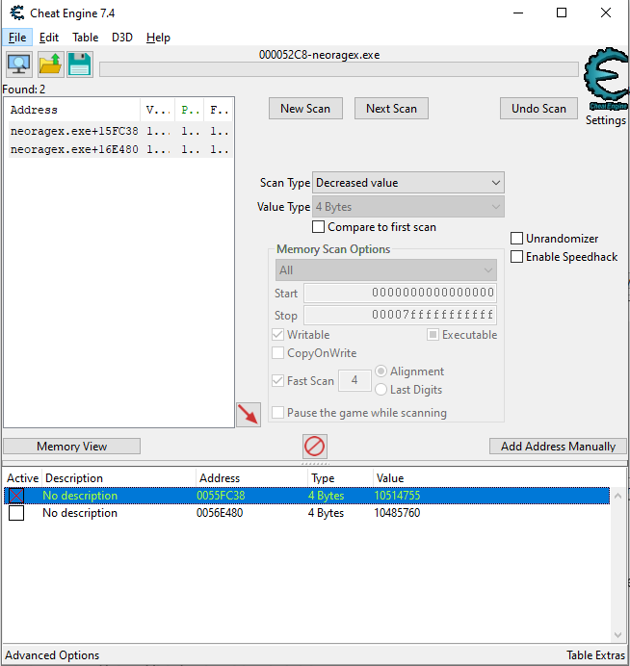Click the Address column header in cheat table
This screenshot has height=666, width=630.
(x=251, y=478)
